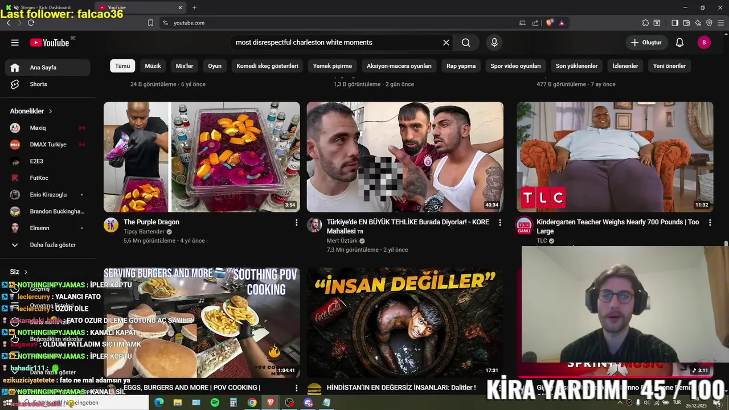The image size is (729, 410).
Task: Switch to Stream - Kick Dashboard tab
Action: coord(46,7)
